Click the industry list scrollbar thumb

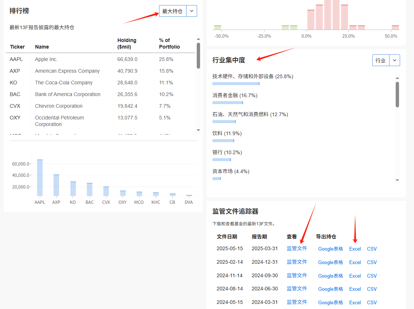coord(397,94)
